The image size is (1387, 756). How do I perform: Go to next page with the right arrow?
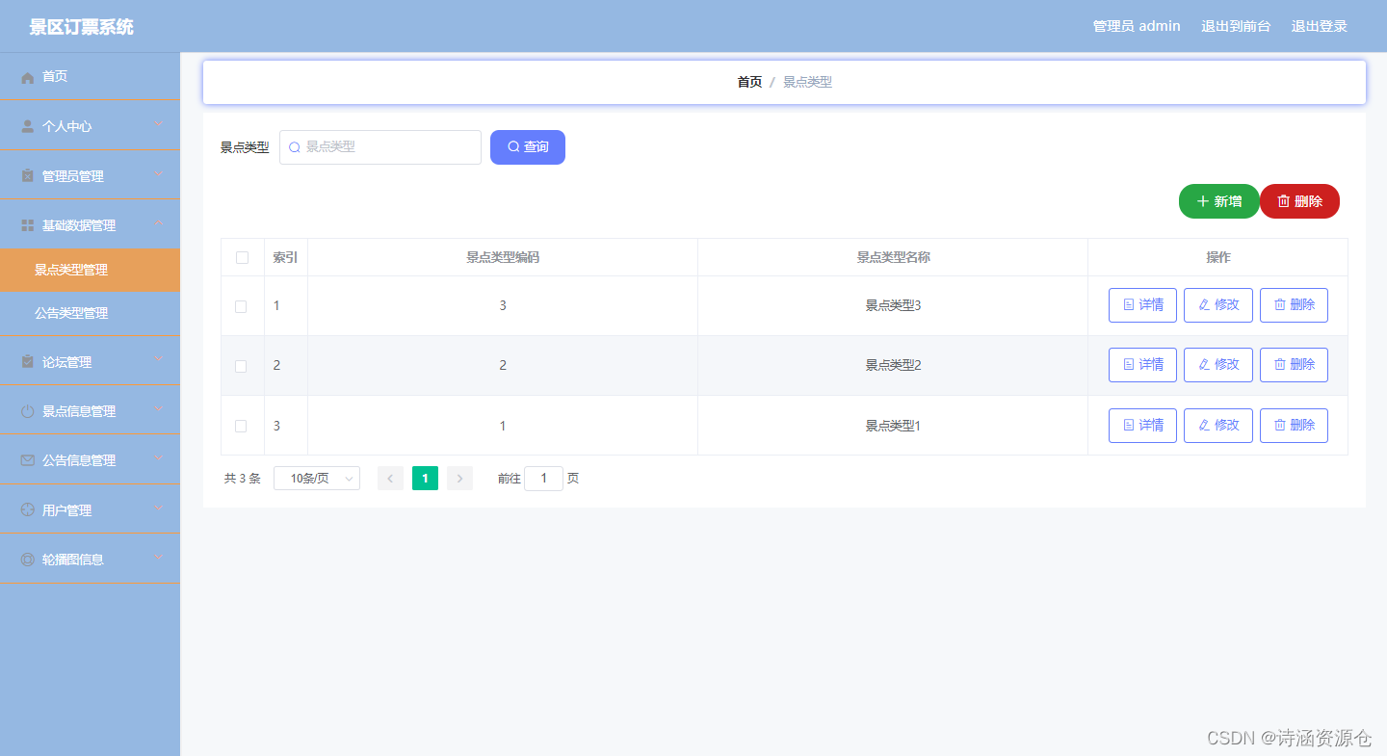[459, 479]
